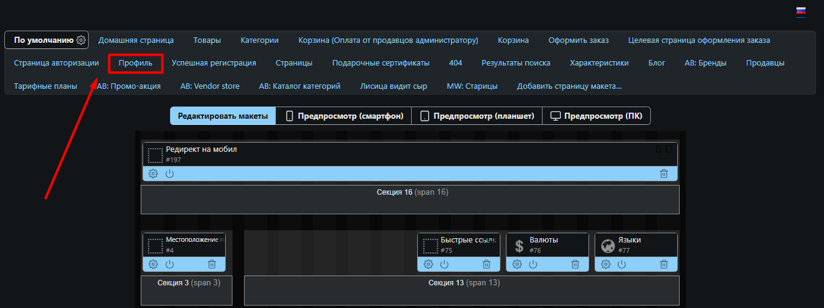Open settings gear of Валюты block
The height and width of the screenshot is (308, 824).
point(517,265)
